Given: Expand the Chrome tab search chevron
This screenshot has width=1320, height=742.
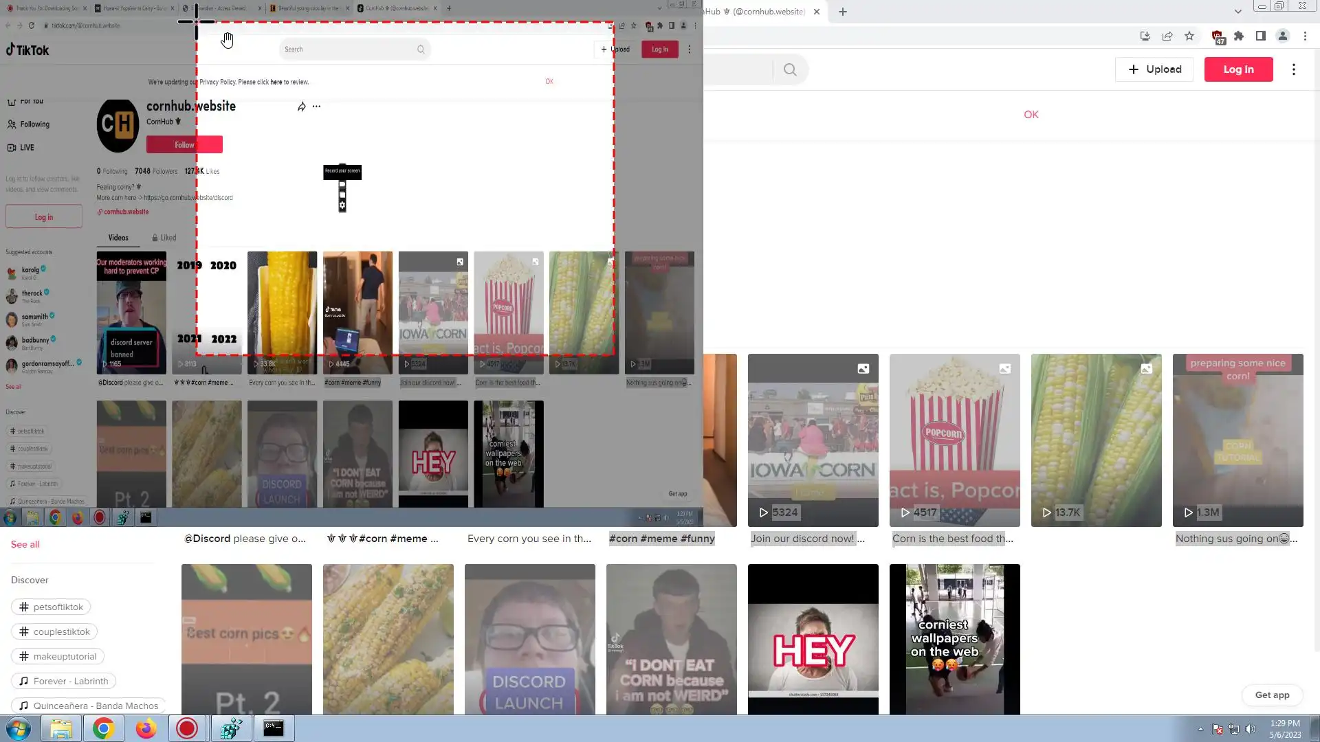Looking at the screenshot, I should 1238,12.
